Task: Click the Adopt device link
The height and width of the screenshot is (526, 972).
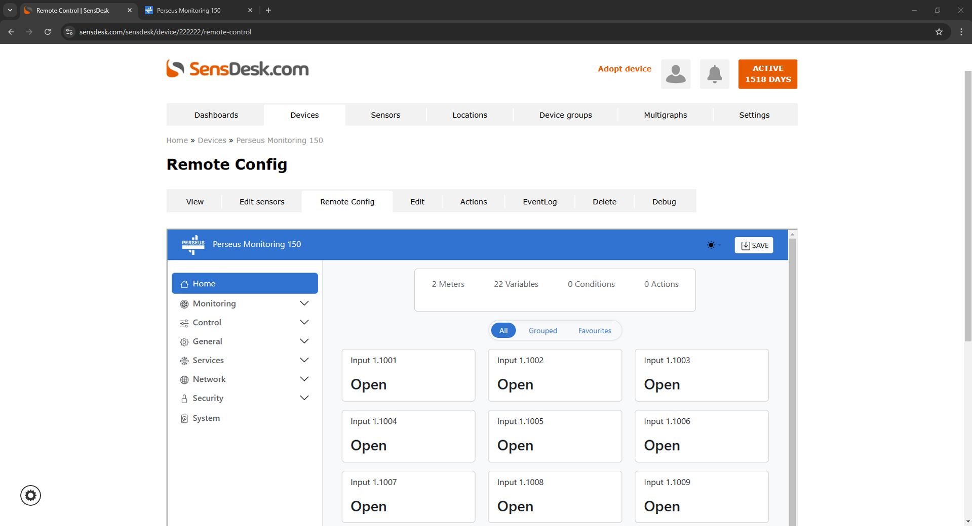Action: click(624, 69)
